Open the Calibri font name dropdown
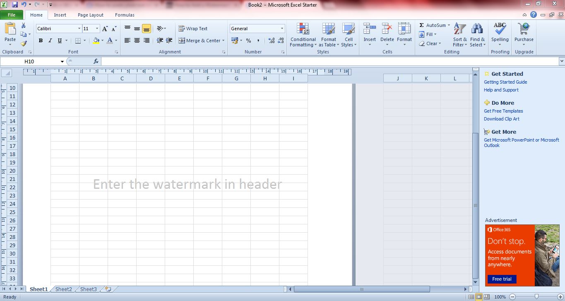Screen dimensions: 565x301 [79, 29]
